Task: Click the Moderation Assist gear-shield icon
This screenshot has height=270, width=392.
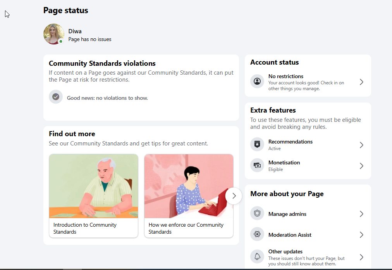Action: coord(257,234)
